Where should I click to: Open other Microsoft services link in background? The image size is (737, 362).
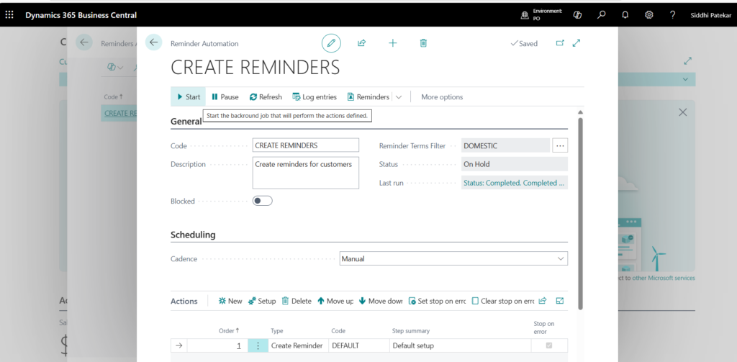[663, 278]
